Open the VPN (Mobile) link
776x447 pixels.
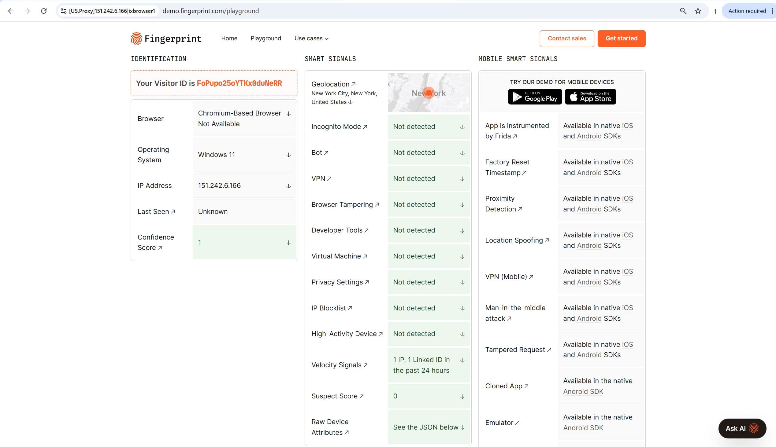(509, 277)
